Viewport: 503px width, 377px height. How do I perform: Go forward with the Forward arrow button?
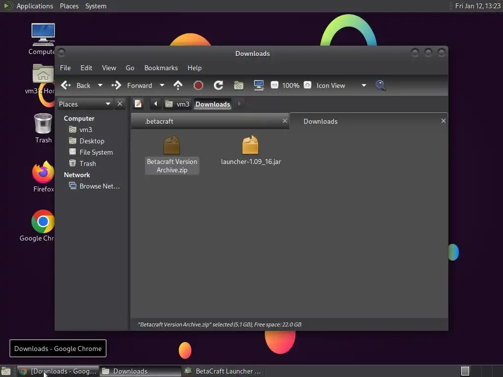(x=132, y=85)
